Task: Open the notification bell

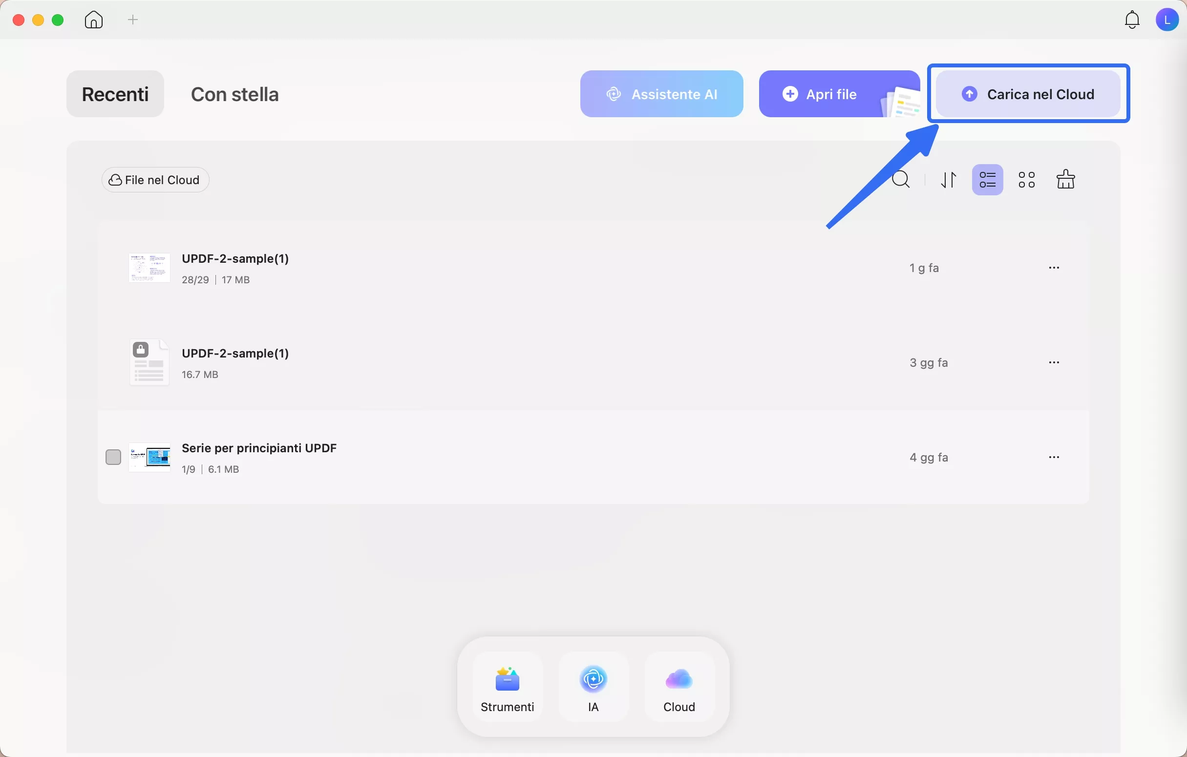Action: tap(1131, 20)
